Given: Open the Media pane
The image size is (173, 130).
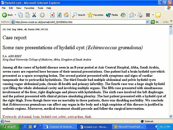Looking at the screenshot, I should [x=112, y=15].
